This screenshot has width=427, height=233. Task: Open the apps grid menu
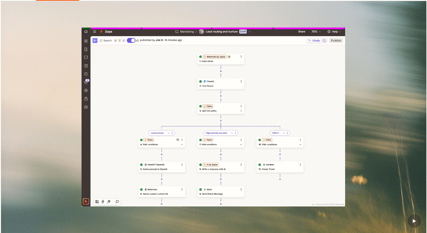tap(95, 32)
